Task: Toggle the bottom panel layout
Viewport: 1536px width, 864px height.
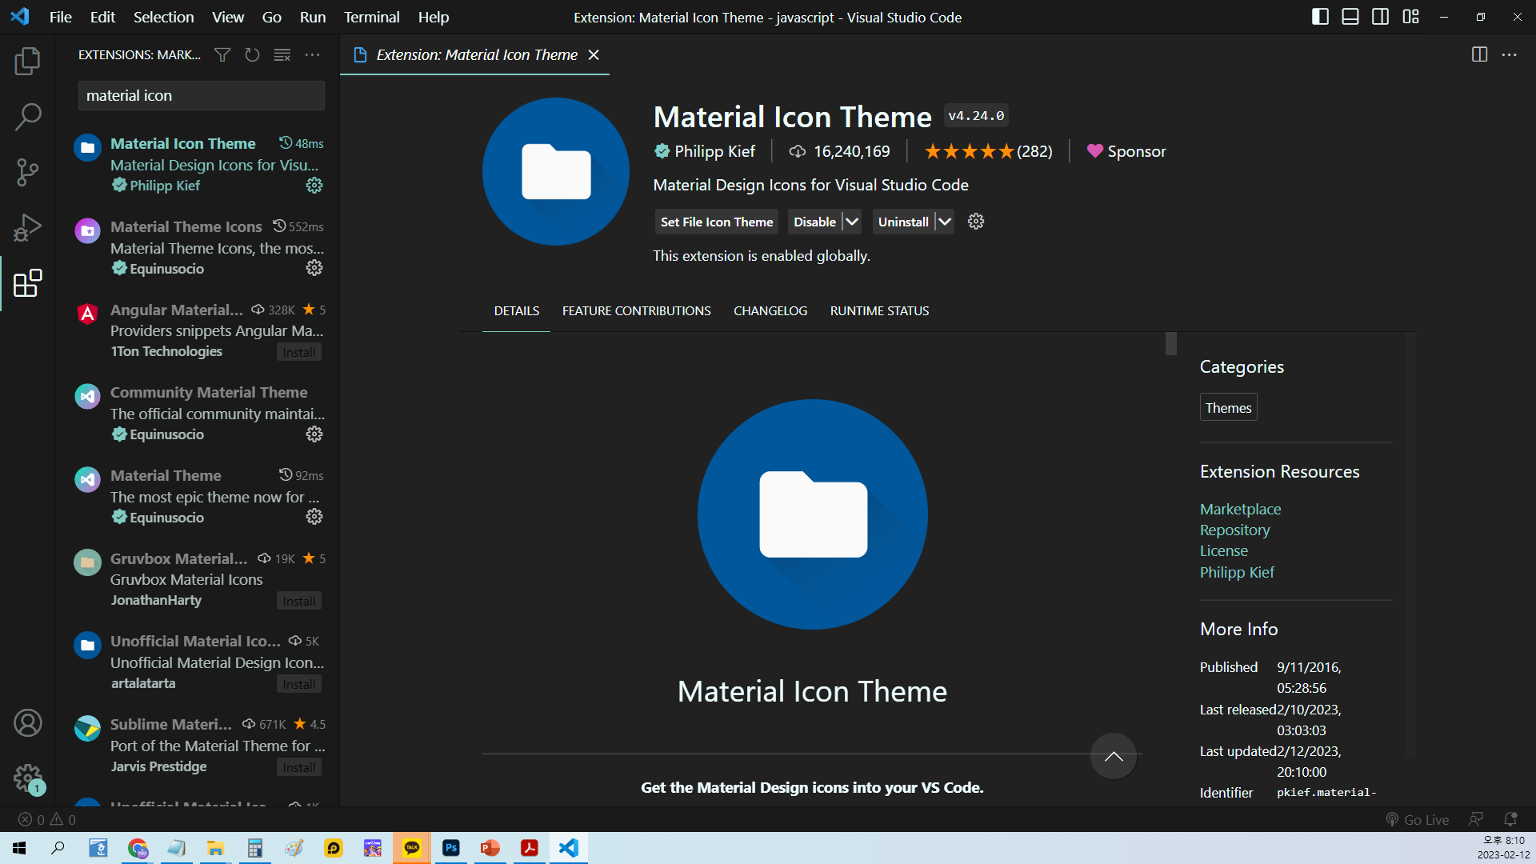Action: click(1350, 17)
